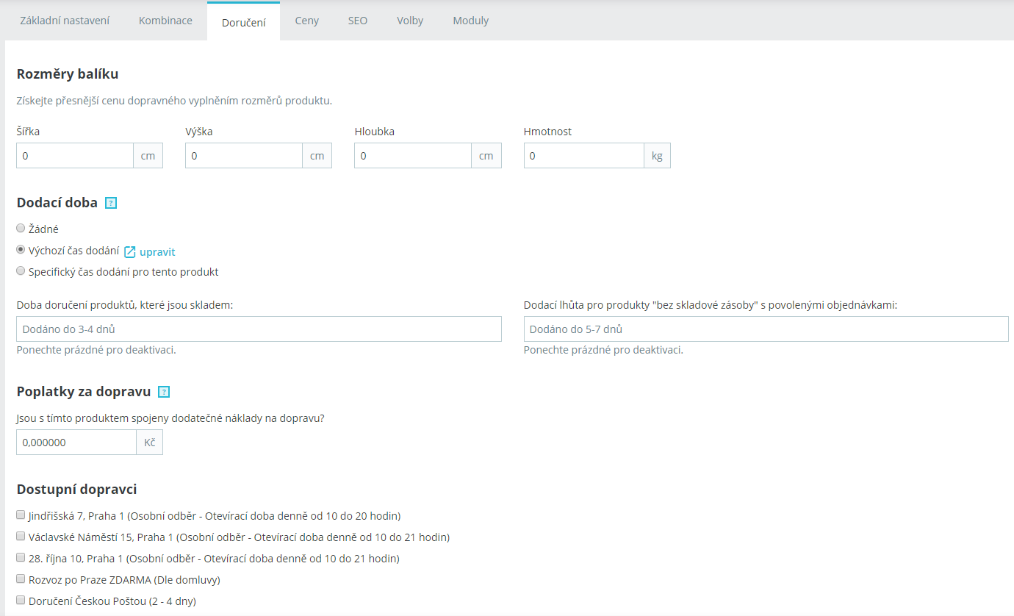This screenshot has height=616, width=1014.
Task: Click the Kč currency label
Action: tap(150, 443)
